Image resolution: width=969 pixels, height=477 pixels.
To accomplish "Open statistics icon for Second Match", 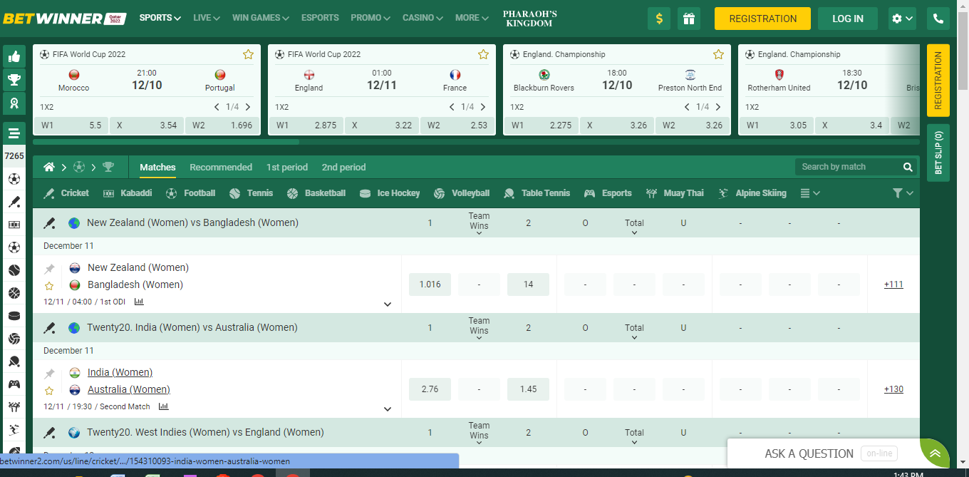I will 164,406.
